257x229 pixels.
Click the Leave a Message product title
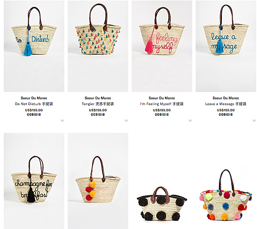tap(226, 104)
